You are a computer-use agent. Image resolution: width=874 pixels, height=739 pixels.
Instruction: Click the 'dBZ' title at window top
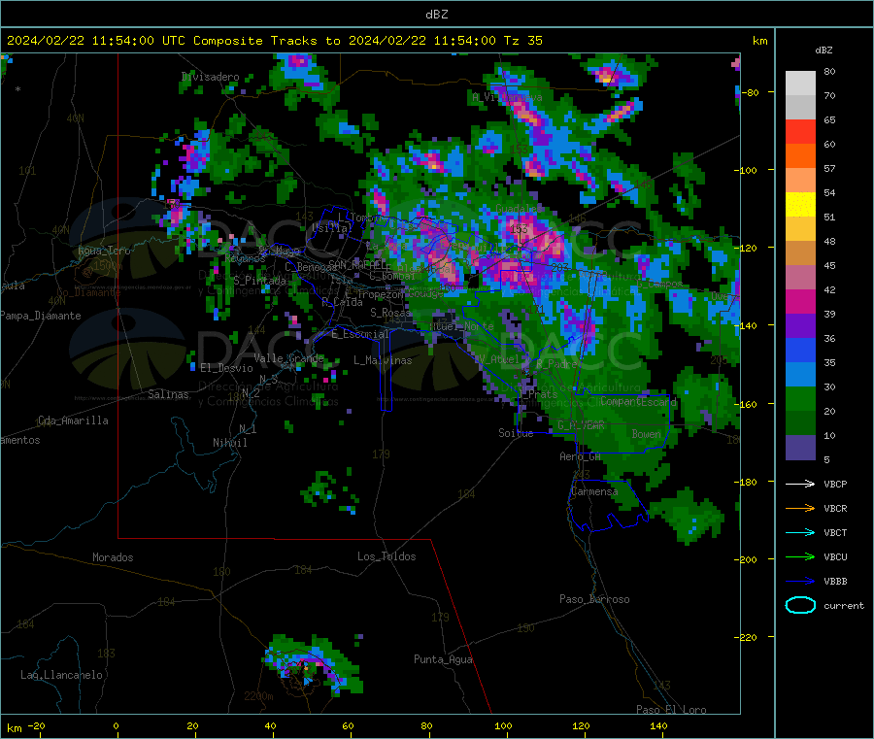(x=436, y=15)
